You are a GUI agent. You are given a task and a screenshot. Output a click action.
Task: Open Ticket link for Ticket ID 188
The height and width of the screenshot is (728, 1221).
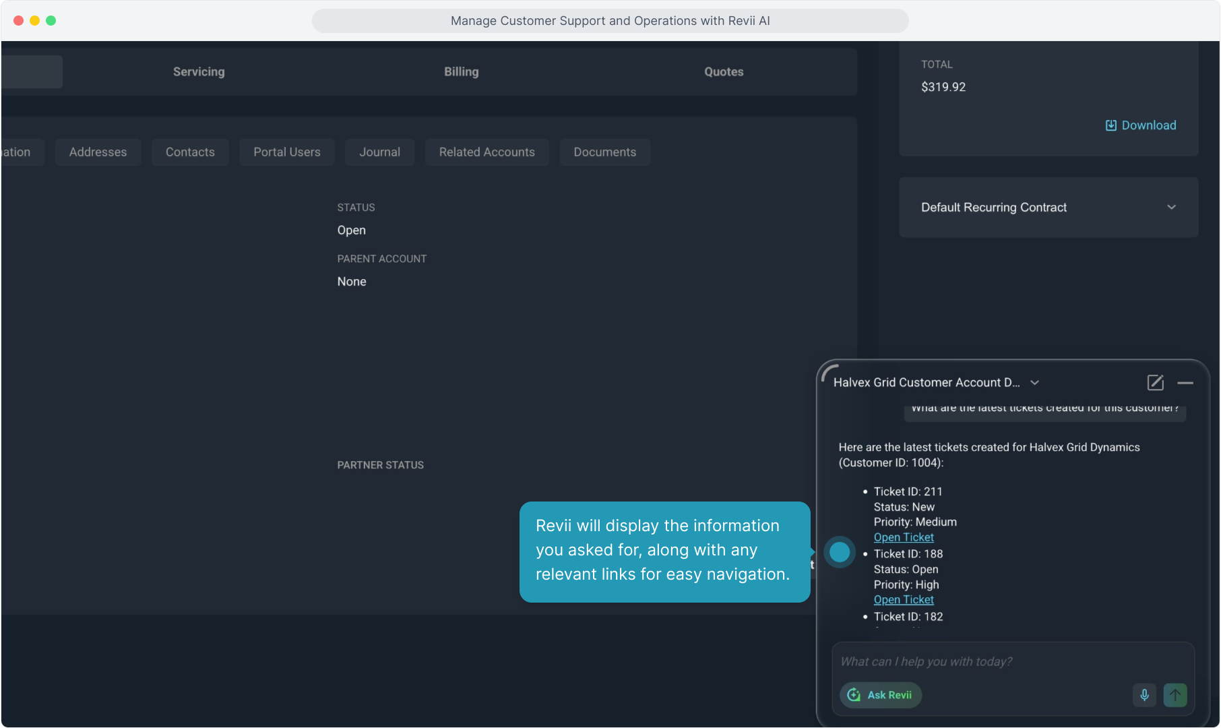pyautogui.click(x=904, y=599)
